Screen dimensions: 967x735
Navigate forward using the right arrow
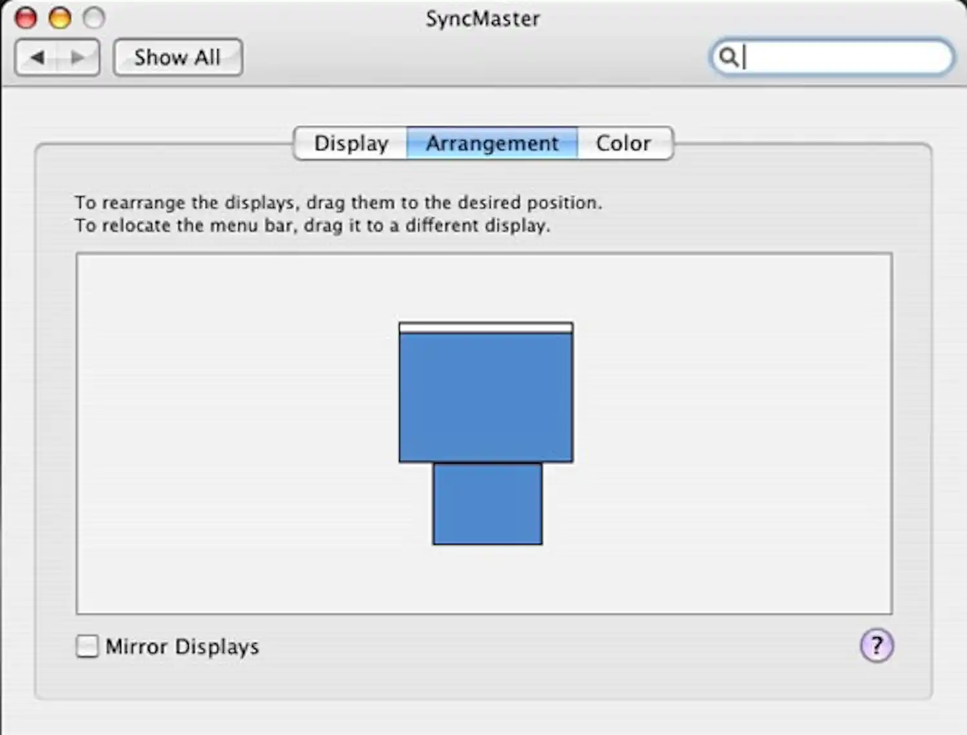click(x=77, y=57)
